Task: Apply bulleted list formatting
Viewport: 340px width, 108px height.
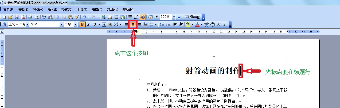Action: pyautogui.click(x=168, y=24)
